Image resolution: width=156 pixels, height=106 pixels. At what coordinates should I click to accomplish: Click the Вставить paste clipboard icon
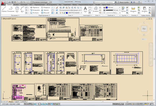click(x=145, y=9)
